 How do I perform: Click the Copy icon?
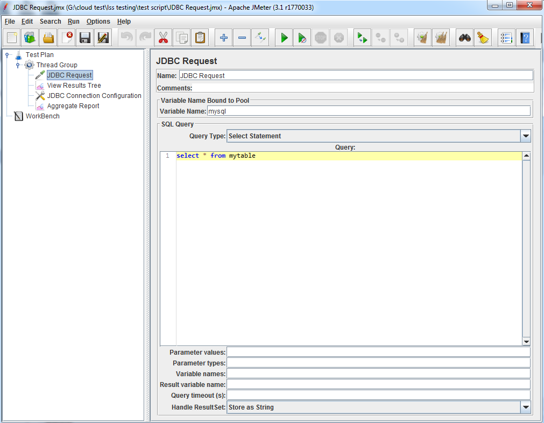[182, 38]
